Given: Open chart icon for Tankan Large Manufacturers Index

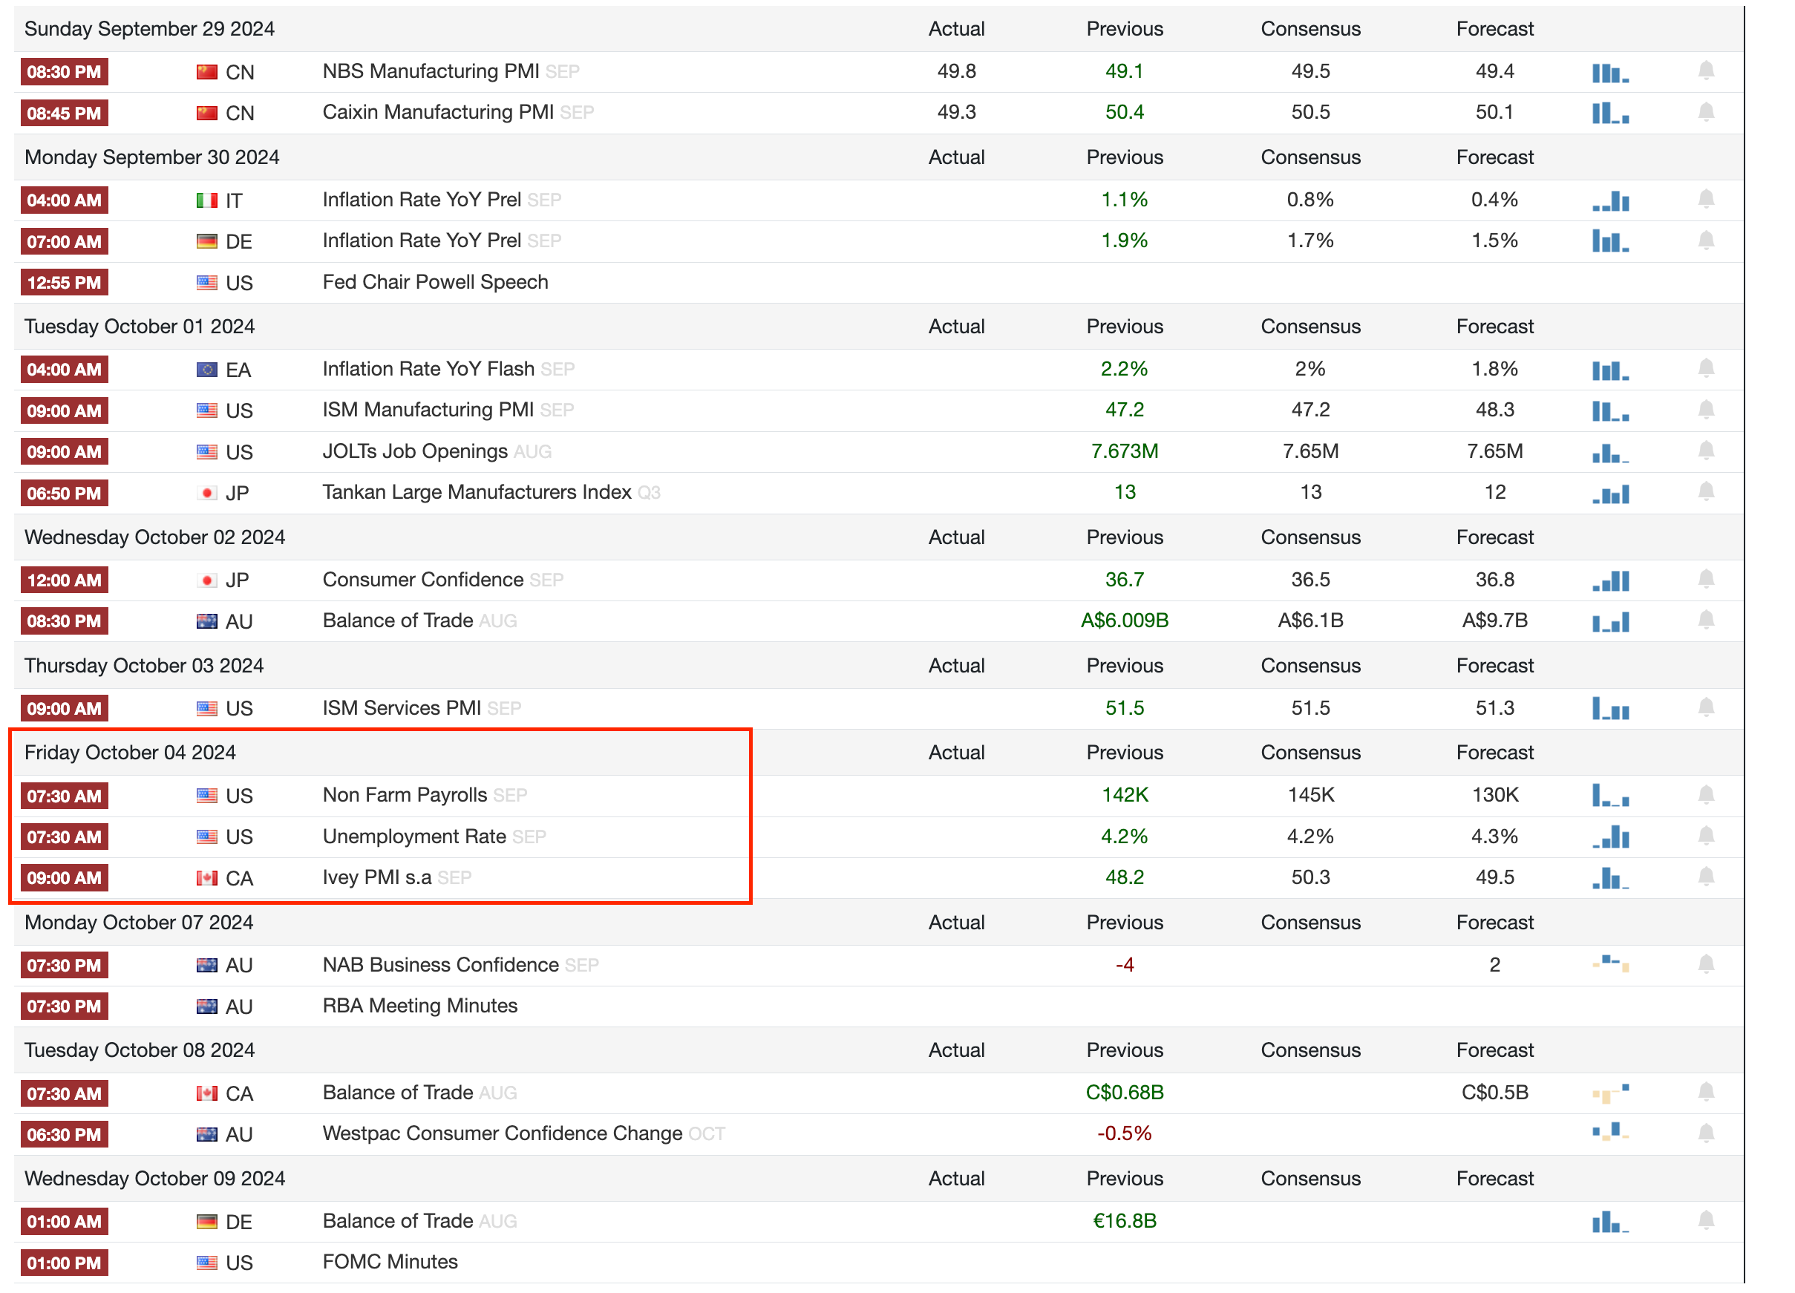Looking at the screenshot, I should [1610, 493].
